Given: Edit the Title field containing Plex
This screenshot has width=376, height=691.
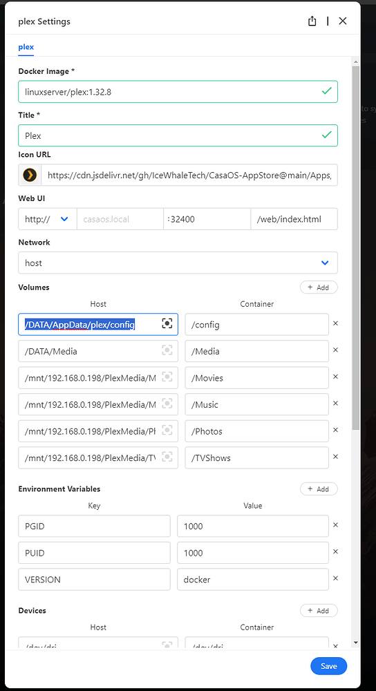Looking at the screenshot, I should tap(178, 135).
